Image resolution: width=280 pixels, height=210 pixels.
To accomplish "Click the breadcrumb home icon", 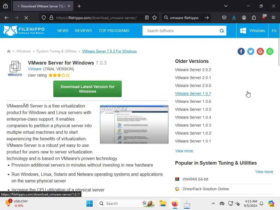I will coord(8,51).
